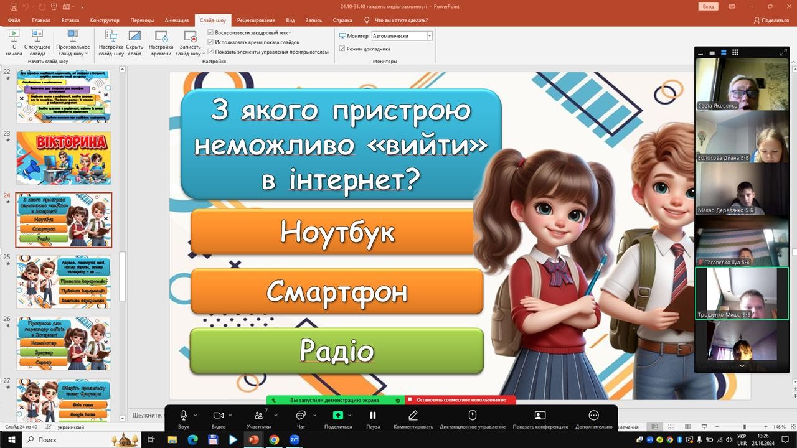Switch Zoom video panel to grid view
The width and height of the screenshot is (797, 448).
tap(735, 53)
